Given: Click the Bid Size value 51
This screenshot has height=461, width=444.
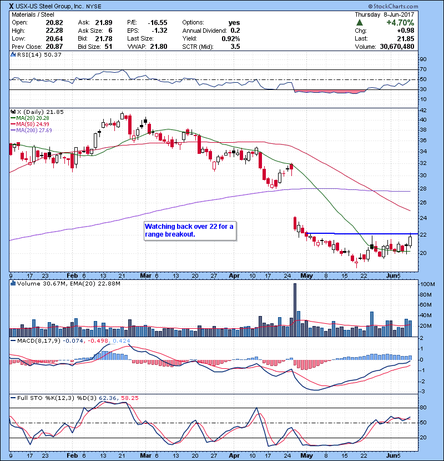Looking at the screenshot, I should click(x=108, y=47).
